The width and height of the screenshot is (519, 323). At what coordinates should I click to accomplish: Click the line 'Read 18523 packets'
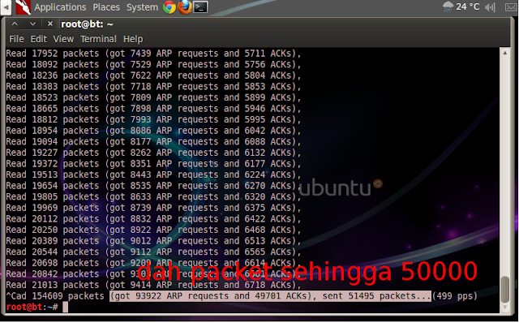click(x=153, y=97)
